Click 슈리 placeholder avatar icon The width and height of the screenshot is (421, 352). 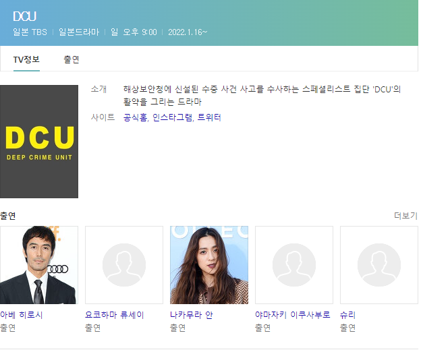click(x=379, y=265)
